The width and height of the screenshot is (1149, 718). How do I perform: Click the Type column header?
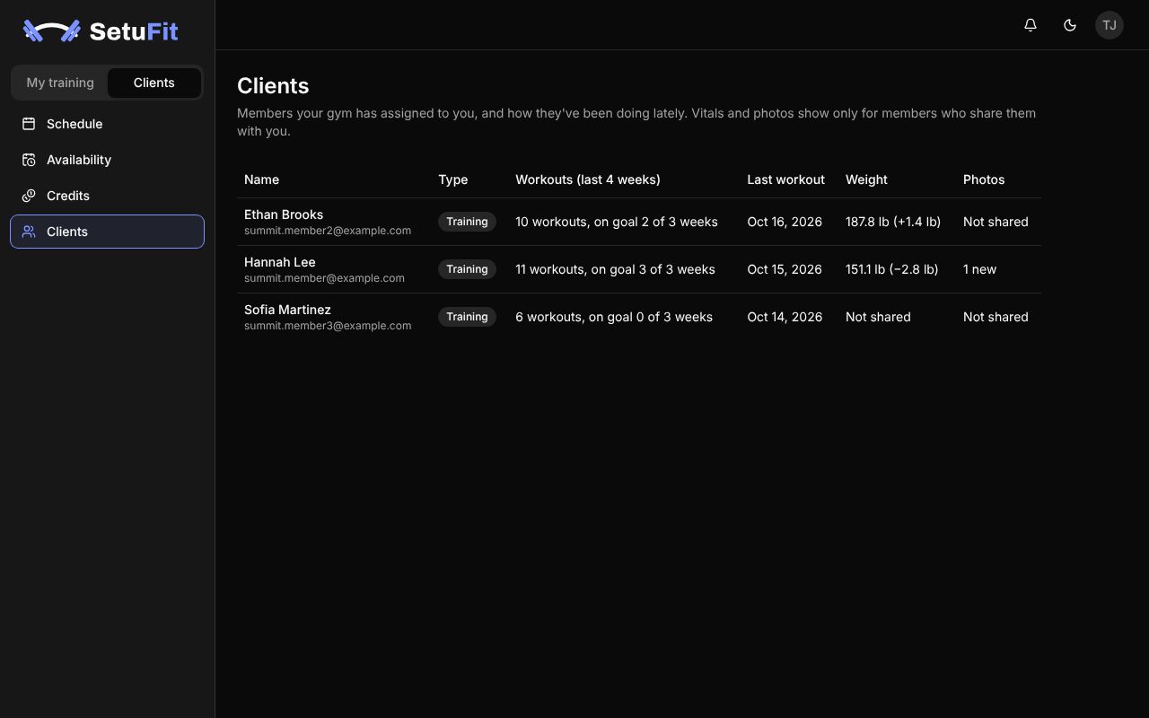453,179
